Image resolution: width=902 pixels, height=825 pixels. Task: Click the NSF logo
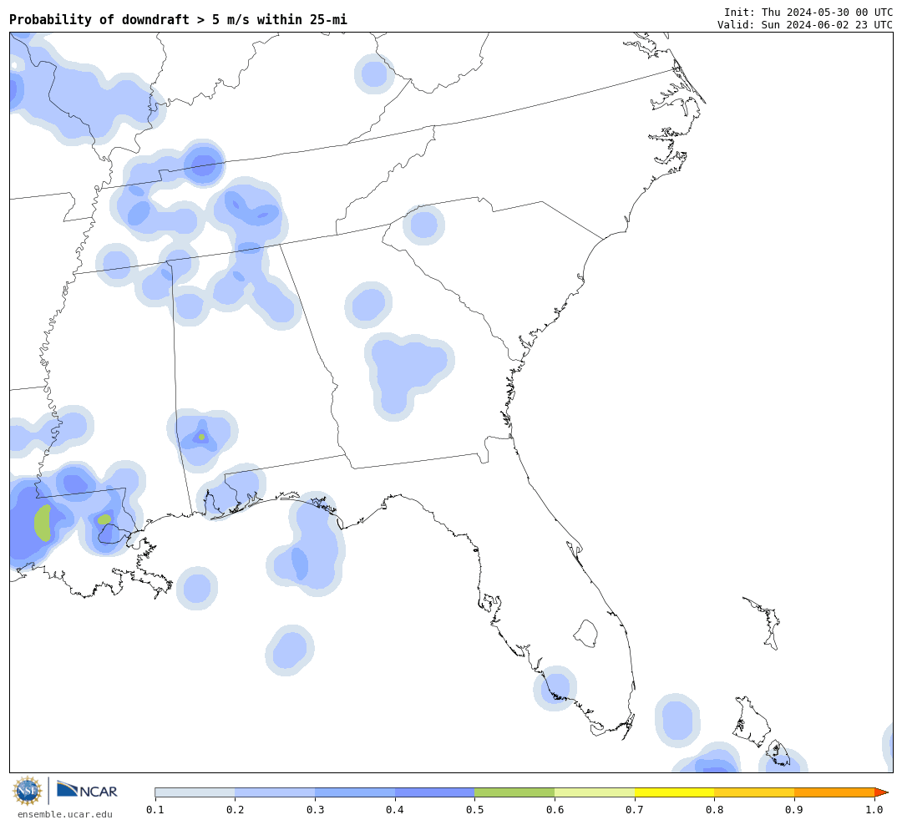(x=27, y=791)
